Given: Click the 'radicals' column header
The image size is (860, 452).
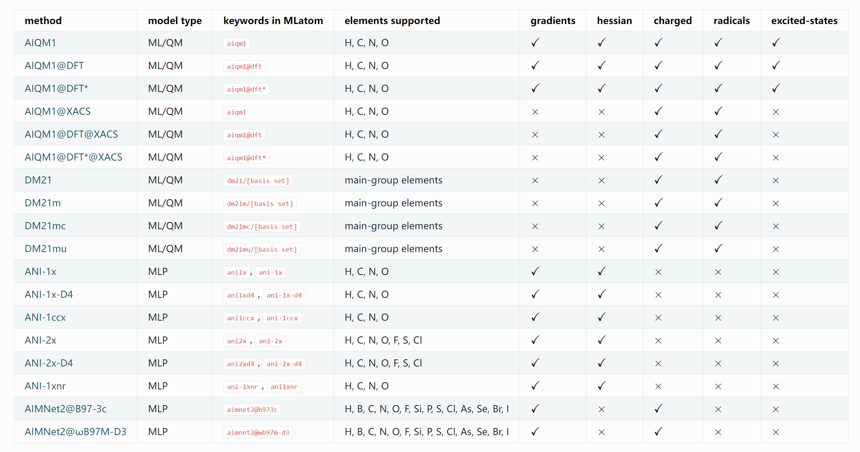Looking at the screenshot, I should click(732, 21).
